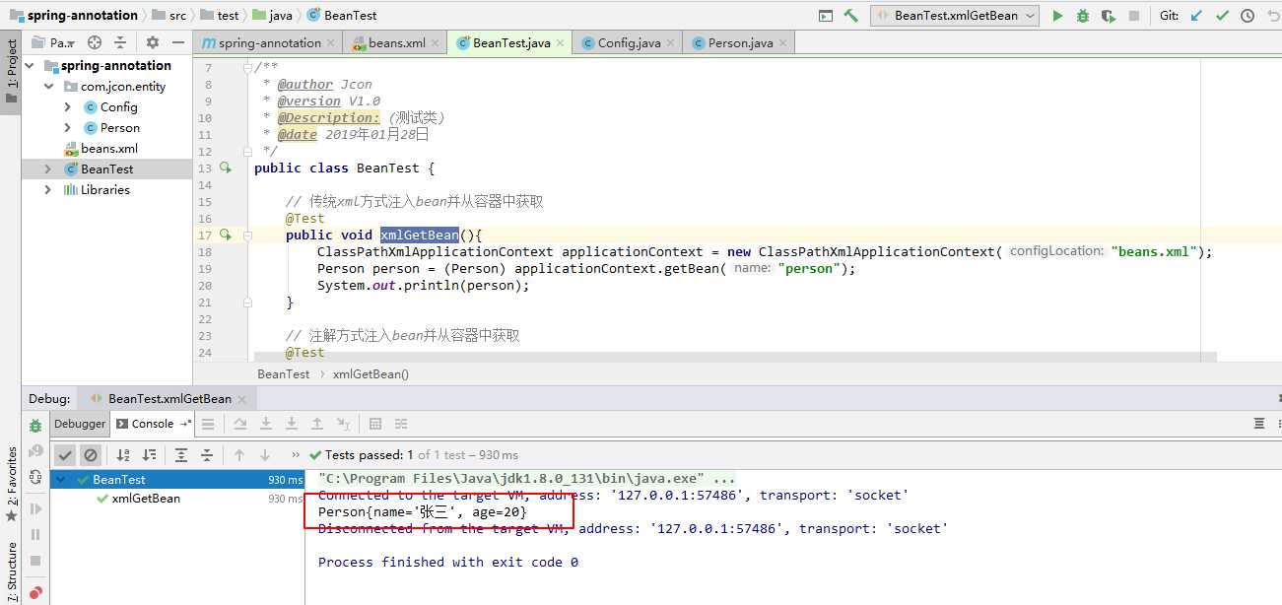Update project via the Git blue arrow
The height and width of the screenshot is (605, 1282).
coord(1196,16)
